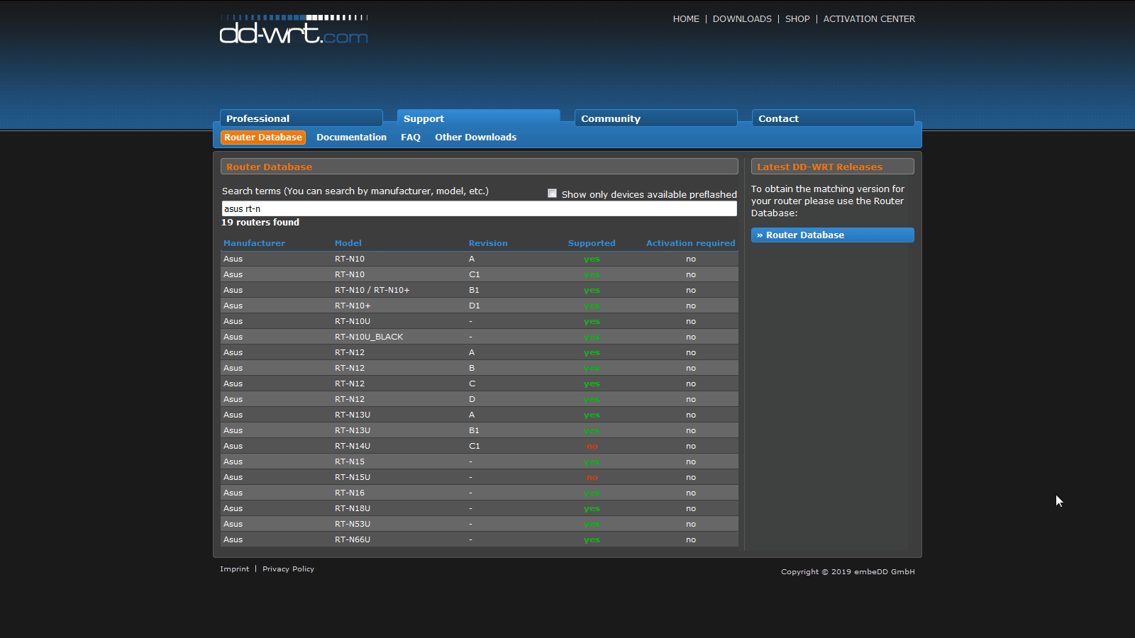1135x638 pixels.
Task: Open the HOME link
Action: point(686,19)
